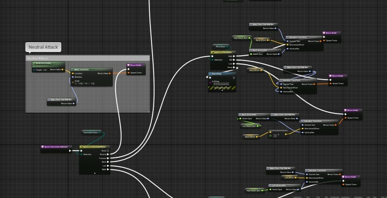This screenshot has height=198, width=387.
Task: Expand the arrow at bottom of Switch on OrientationState
Action: tap(95, 173)
